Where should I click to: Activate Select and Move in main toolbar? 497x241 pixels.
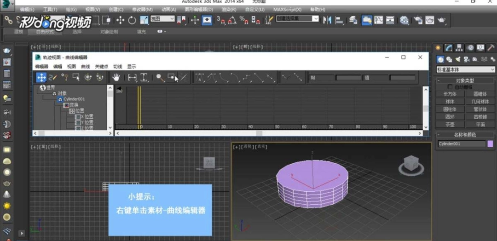pos(120,20)
